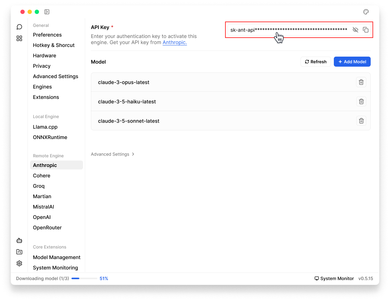Select the Llama.cpp local engine
Viewport: 390px width, 301px height.
[x=45, y=127]
